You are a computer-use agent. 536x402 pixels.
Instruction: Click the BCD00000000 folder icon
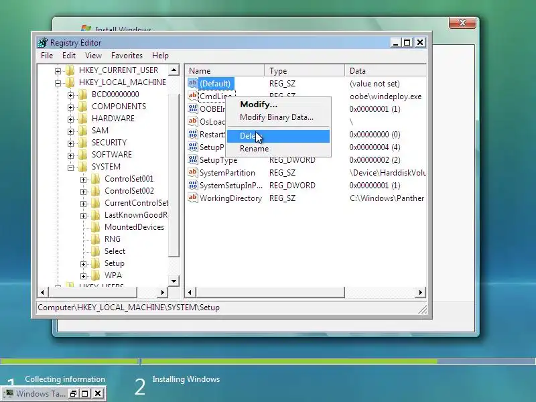(83, 94)
